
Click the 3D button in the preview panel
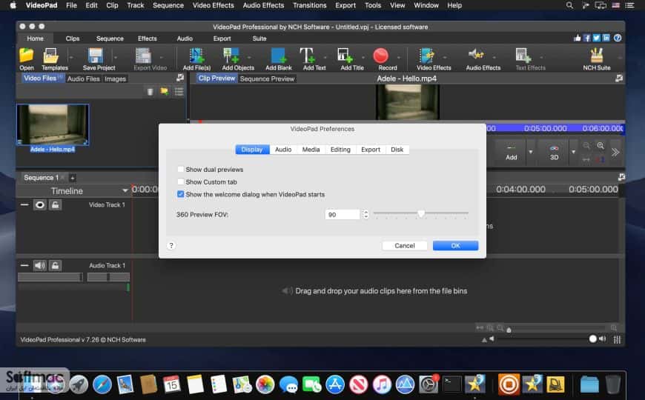click(x=554, y=152)
